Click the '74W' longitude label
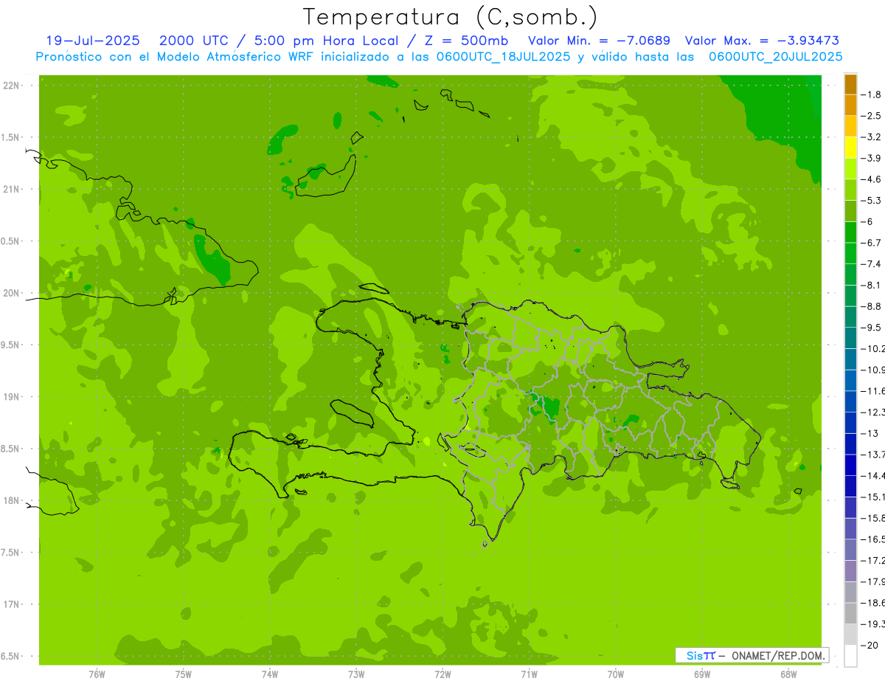This screenshot has height=684, width=885. point(270,674)
